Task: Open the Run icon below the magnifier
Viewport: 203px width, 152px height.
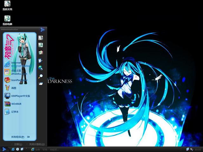Action: click(41, 84)
